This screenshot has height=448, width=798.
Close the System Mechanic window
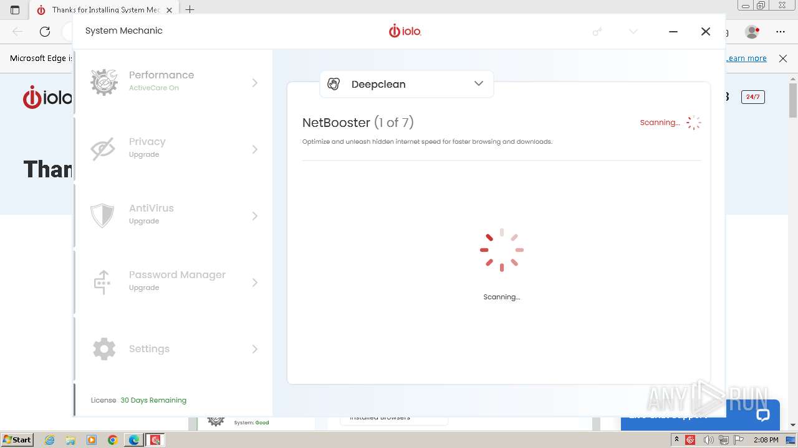pyautogui.click(x=706, y=31)
